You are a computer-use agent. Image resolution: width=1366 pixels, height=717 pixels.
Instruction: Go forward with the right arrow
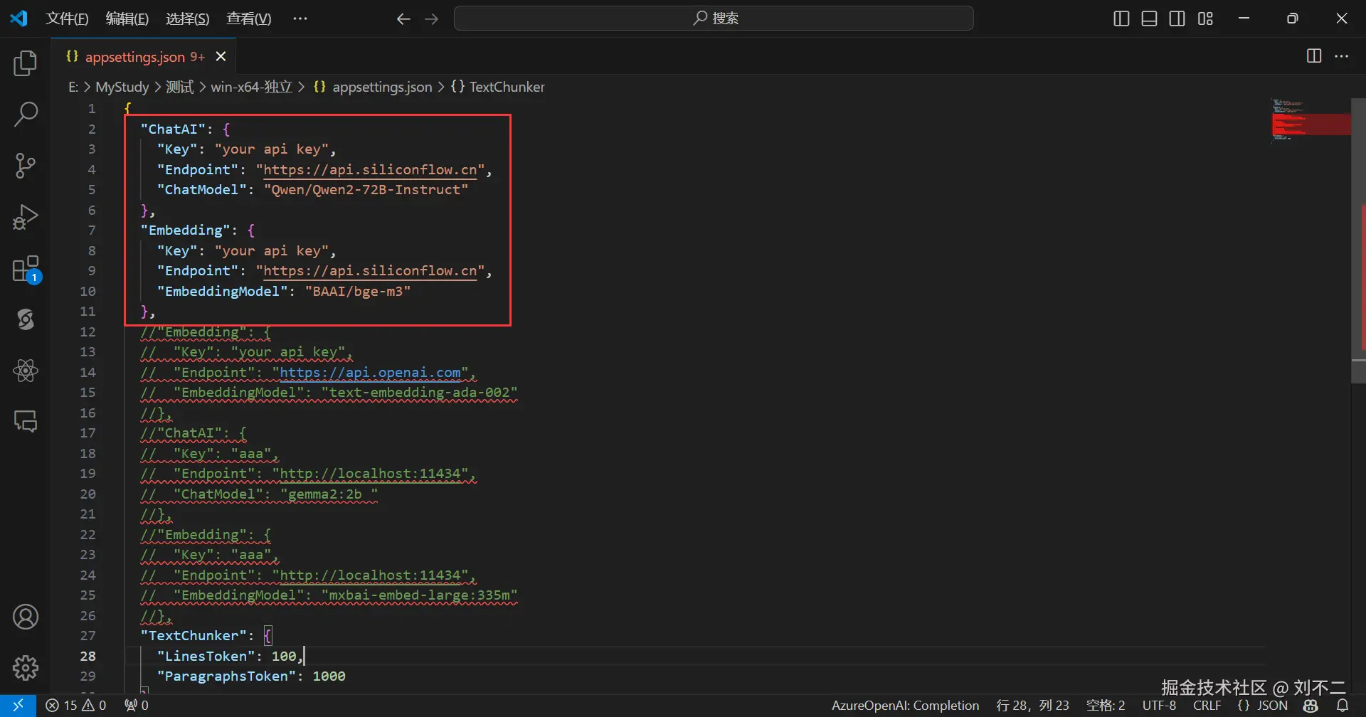(431, 19)
